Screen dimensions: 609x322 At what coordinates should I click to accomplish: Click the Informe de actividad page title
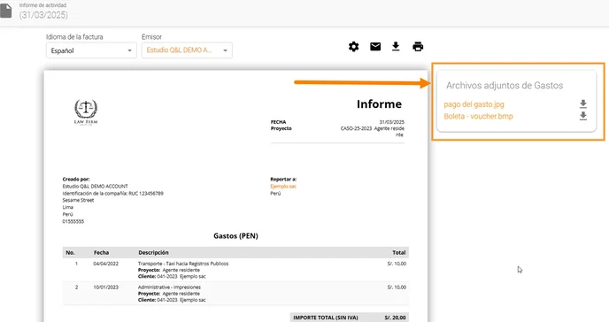point(42,5)
